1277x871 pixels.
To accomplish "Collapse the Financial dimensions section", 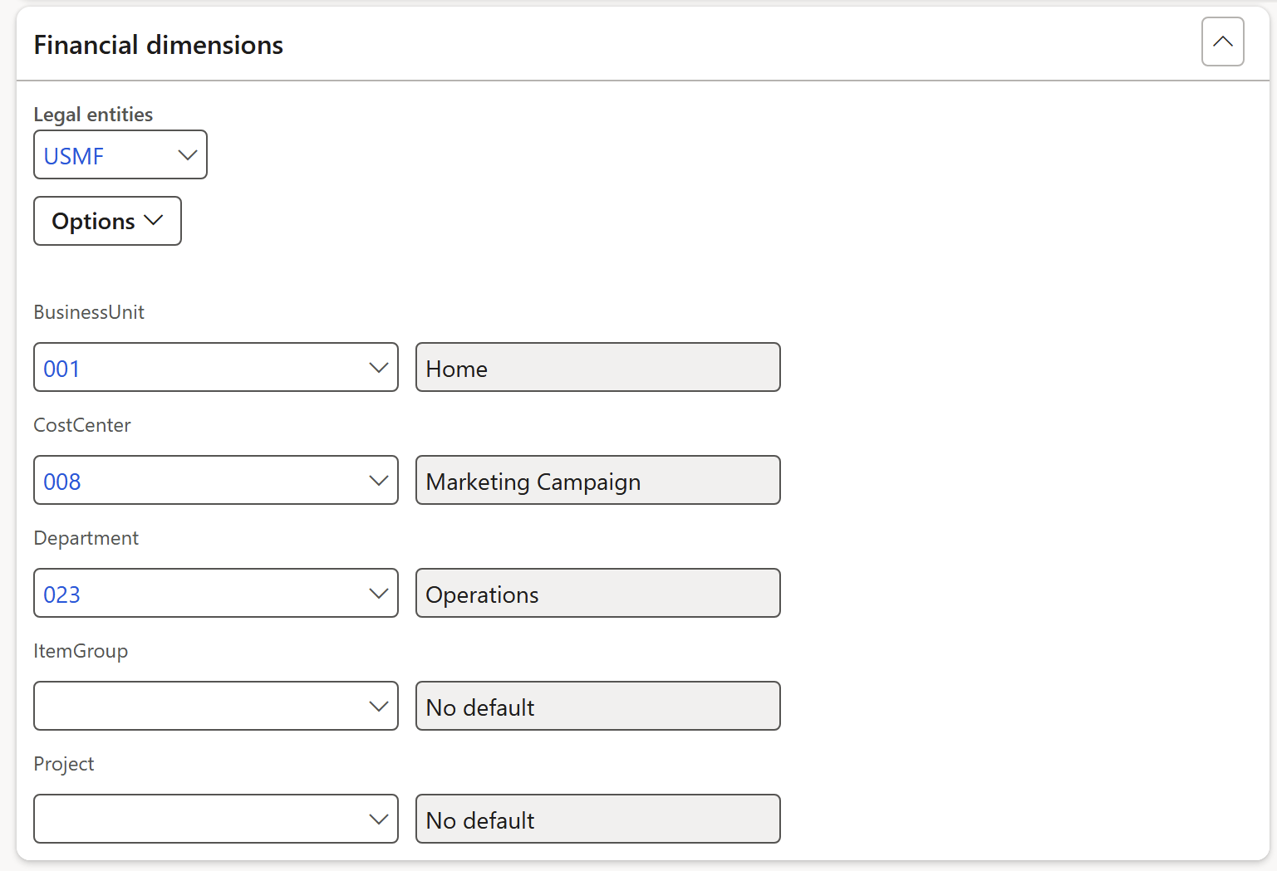I will [x=1222, y=42].
